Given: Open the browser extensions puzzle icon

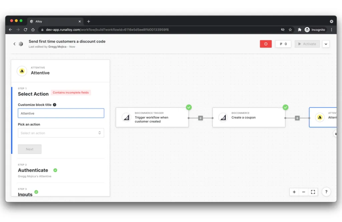Looking at the screenshot, I should tap(300, 30).
